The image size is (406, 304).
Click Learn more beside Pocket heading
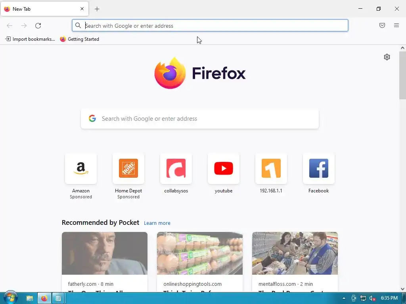pyautogui.click(x=157, y=223)
